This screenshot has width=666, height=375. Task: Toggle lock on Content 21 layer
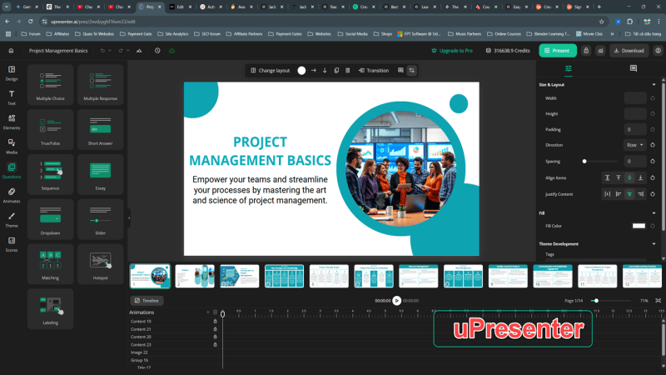(215, 329)
